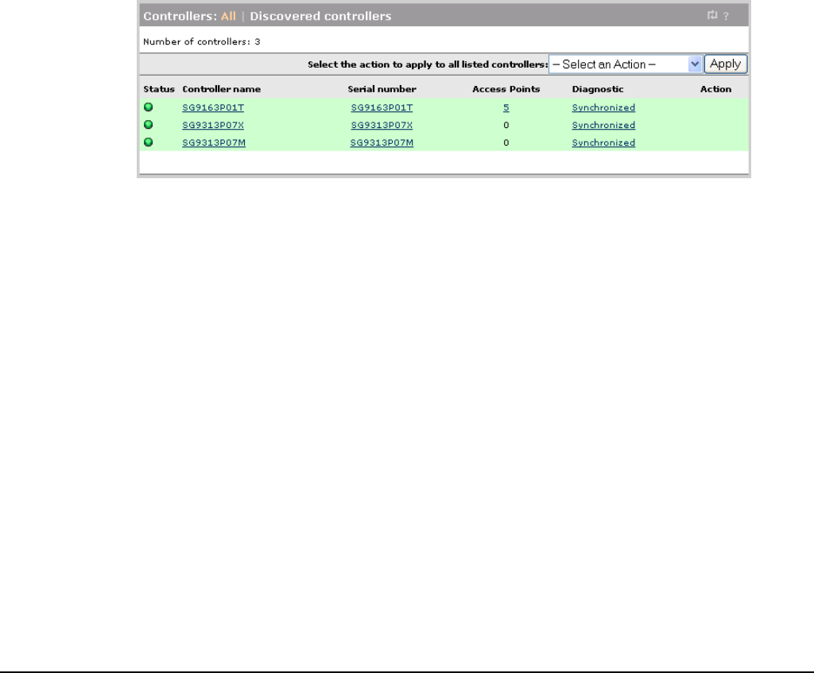Click the Action column header
Screen dimensions: 814x673
(715, 89)
